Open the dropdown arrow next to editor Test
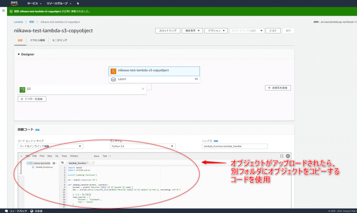357x213 pixels. 110,156
